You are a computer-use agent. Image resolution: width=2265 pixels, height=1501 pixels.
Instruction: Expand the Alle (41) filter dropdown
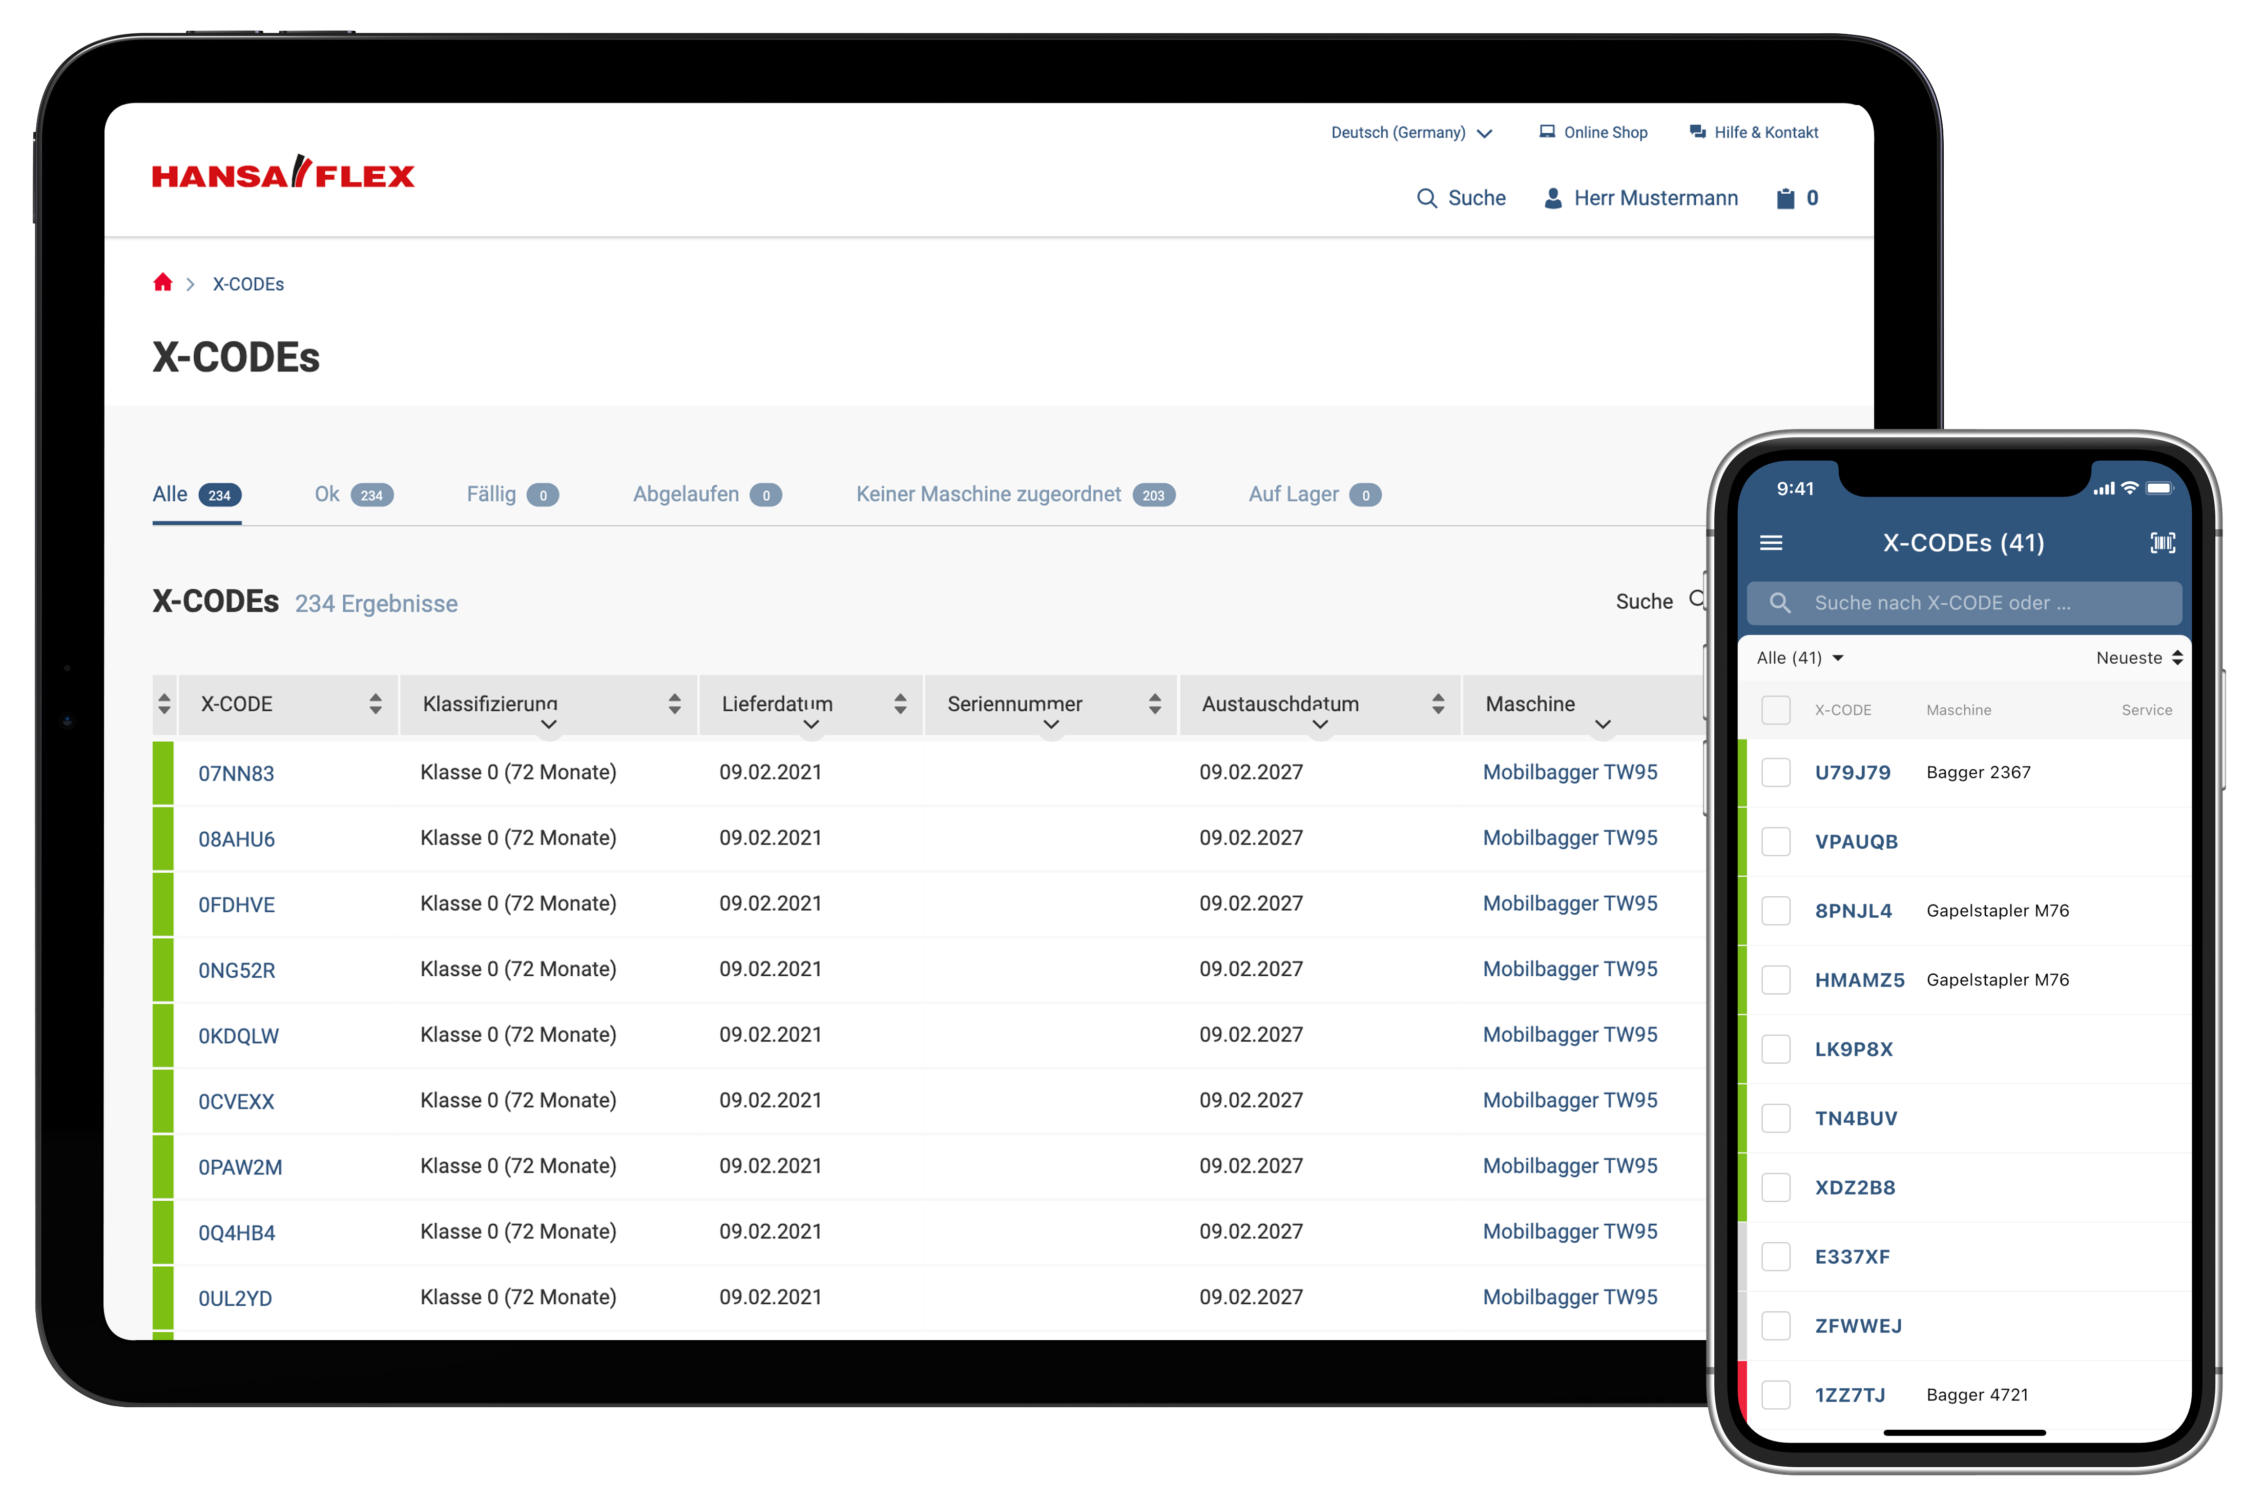(x=1799, y=657)
